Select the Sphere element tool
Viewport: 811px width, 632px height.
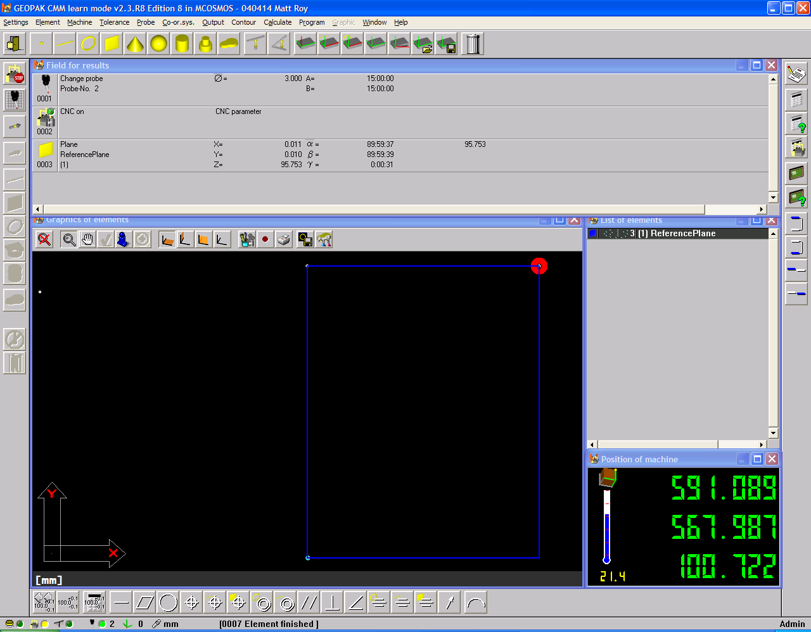tap(158, 44)
